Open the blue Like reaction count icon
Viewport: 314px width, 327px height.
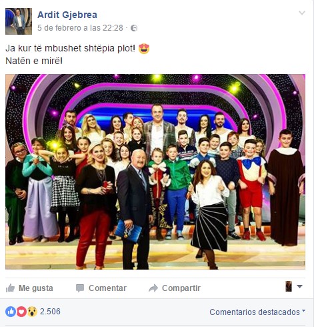[x=11, y=312]
